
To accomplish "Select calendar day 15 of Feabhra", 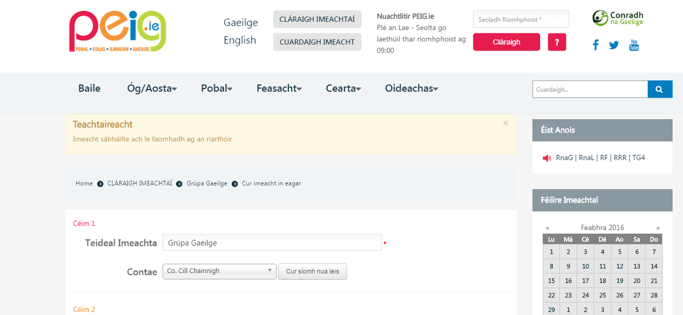I will [552, 281].
